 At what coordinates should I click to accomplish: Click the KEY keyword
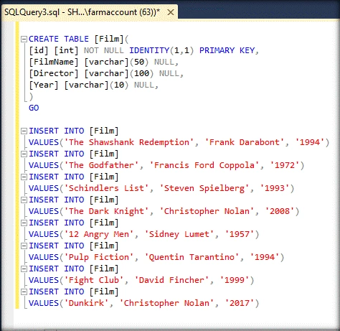(247, 50)
